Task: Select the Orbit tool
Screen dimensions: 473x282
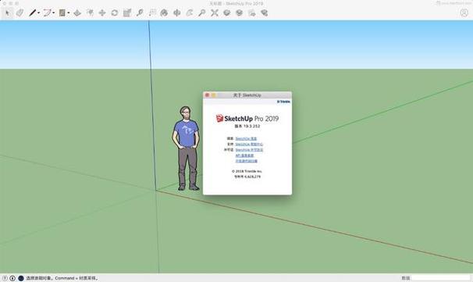Action: [x=176, y=13]
